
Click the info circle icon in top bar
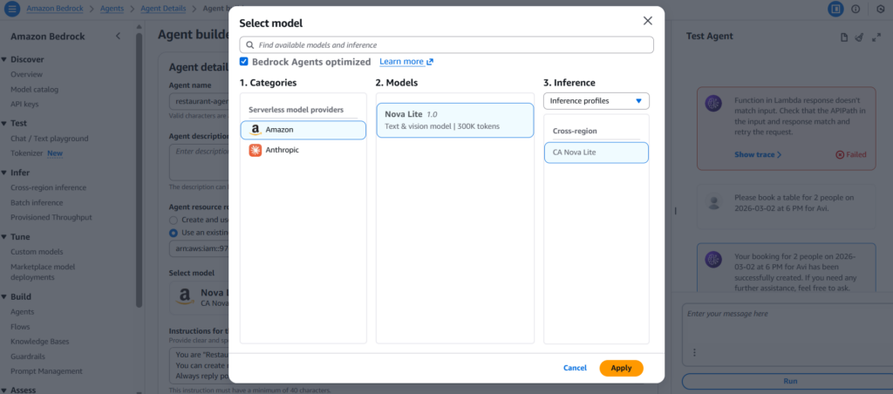tap(855, 9)
